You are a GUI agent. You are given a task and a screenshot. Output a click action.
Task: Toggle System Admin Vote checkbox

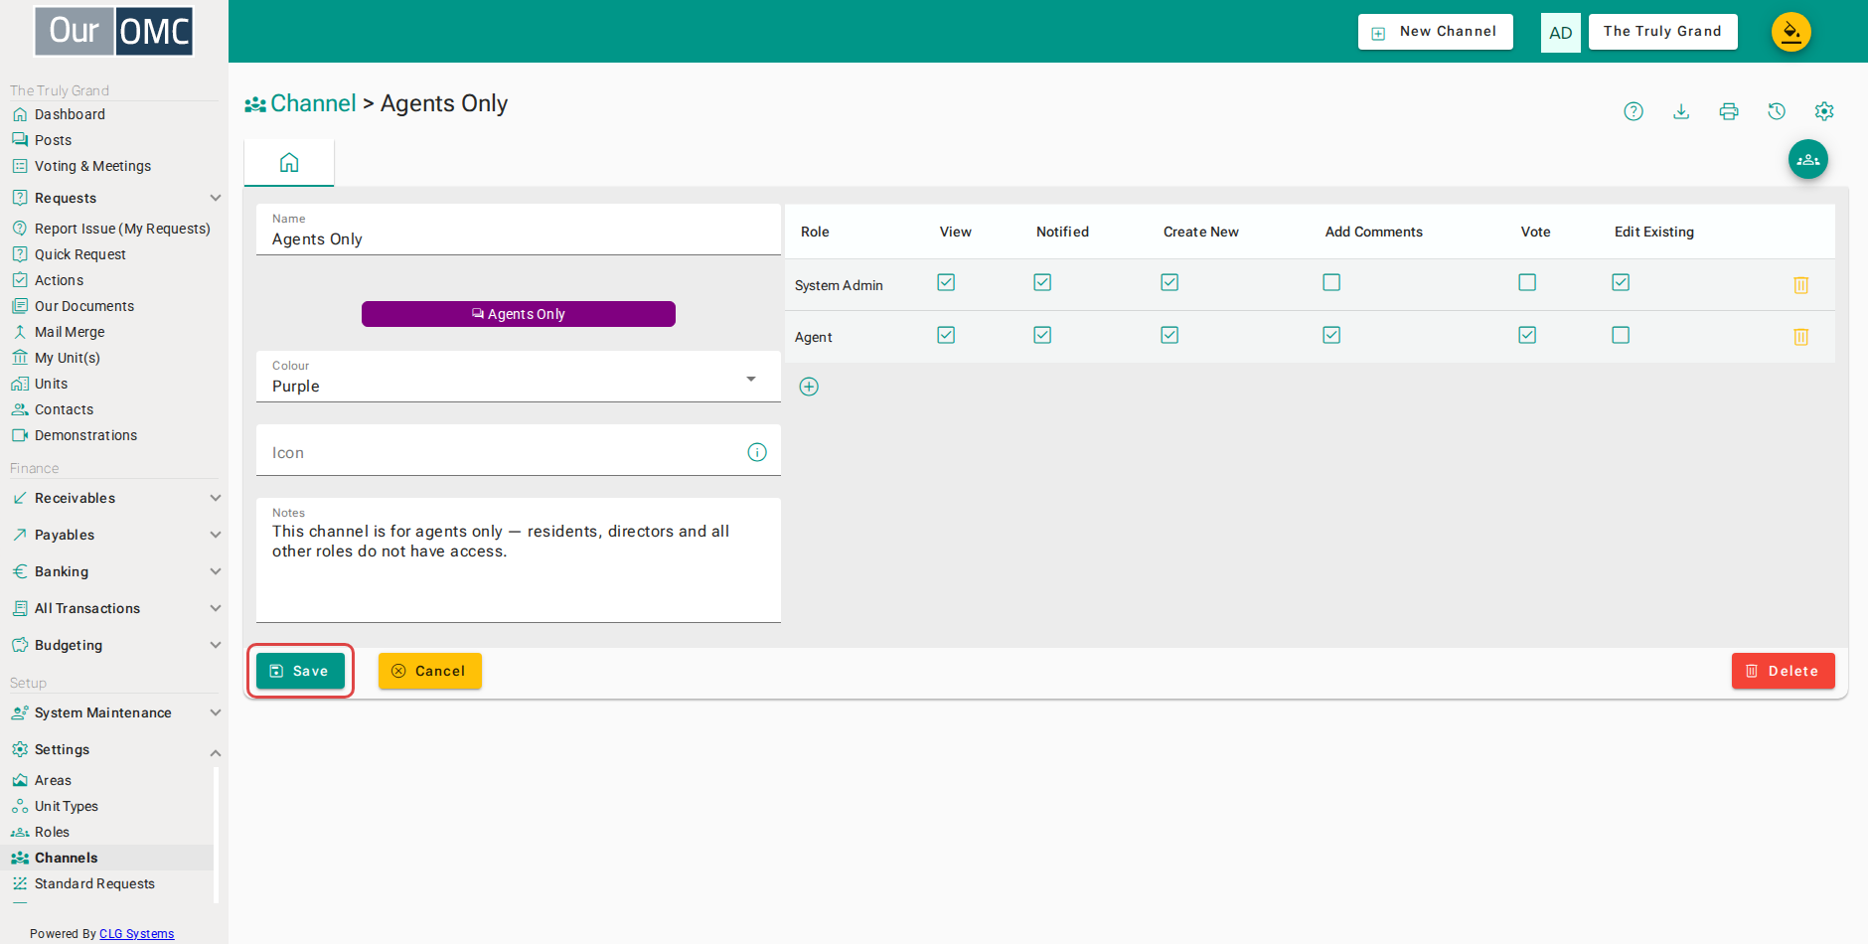(1527, 282)
